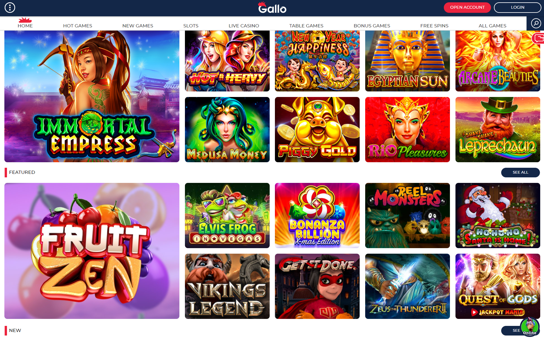Click the Open Account button
Viewport: 544px width, 339px height.
point(467,8)
